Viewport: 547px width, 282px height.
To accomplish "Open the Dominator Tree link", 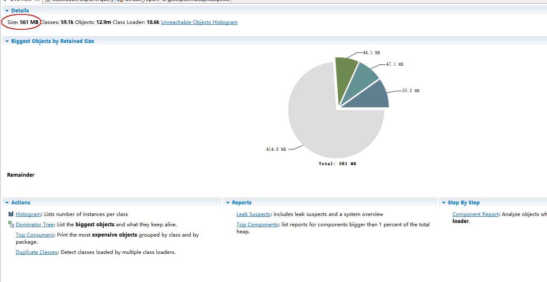I will tap(35, 225).
